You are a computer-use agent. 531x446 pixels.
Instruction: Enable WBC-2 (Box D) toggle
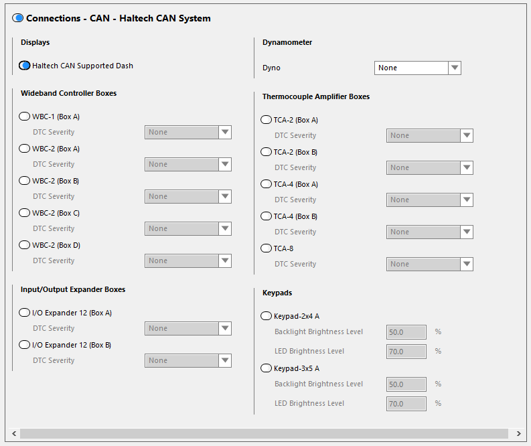coord(24,245)
